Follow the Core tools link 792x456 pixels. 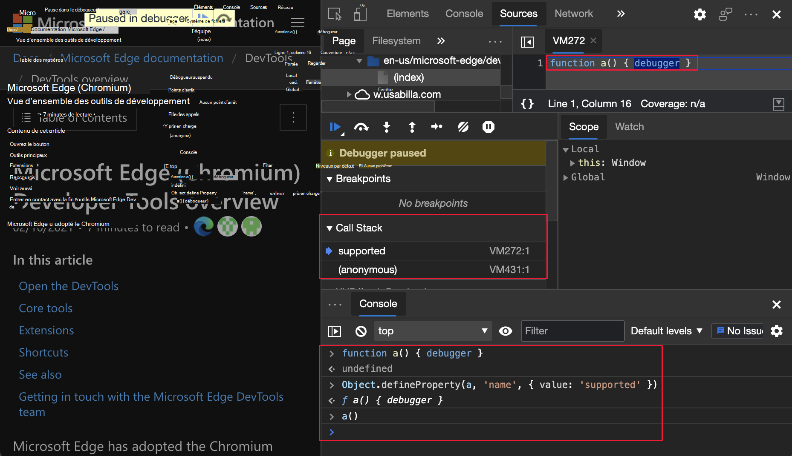pyautogui.click(x=46, y=308)
